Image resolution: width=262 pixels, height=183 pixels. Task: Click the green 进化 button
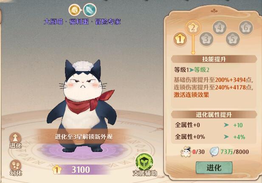(214, 167)
